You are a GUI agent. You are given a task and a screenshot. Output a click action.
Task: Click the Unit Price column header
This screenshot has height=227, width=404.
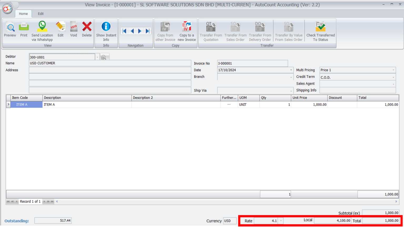309,98
